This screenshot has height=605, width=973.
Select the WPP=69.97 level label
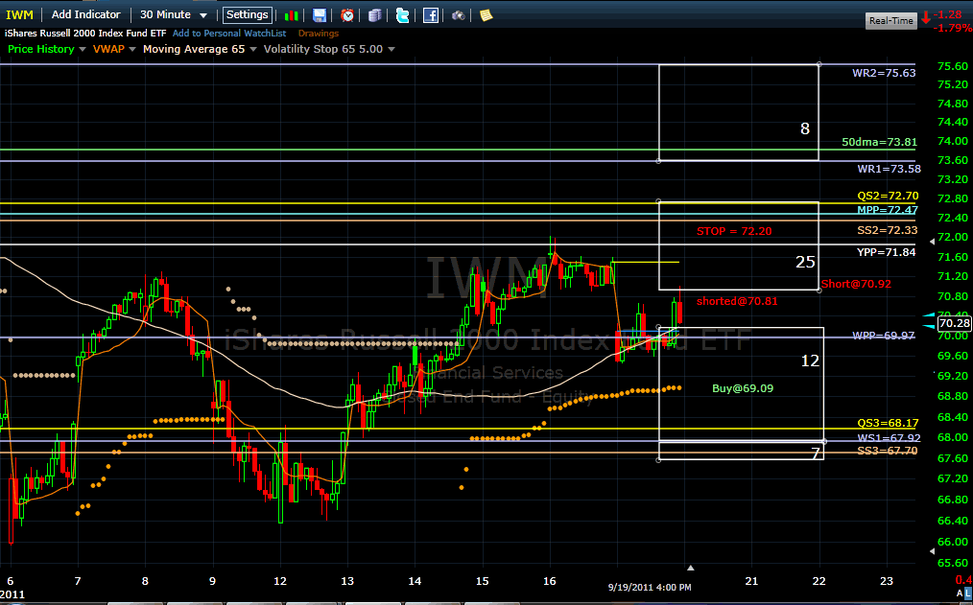[x=884, y=336]
